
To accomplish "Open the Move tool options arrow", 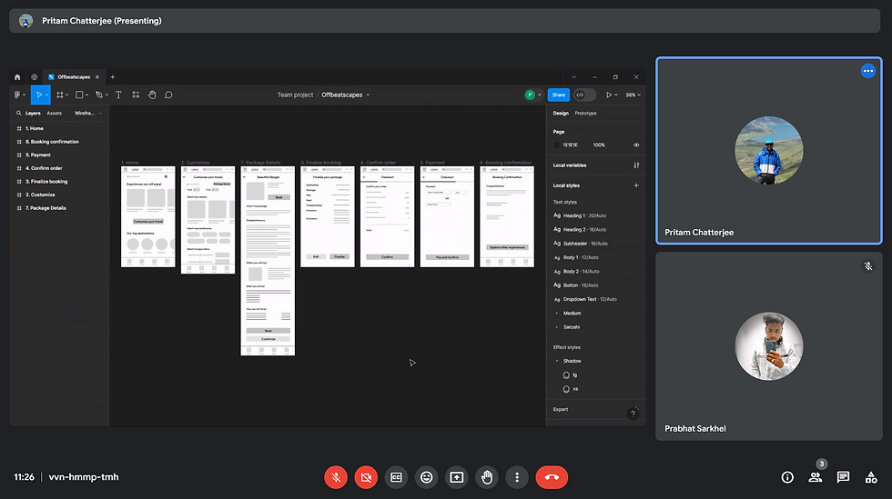I will coord(46,95).
